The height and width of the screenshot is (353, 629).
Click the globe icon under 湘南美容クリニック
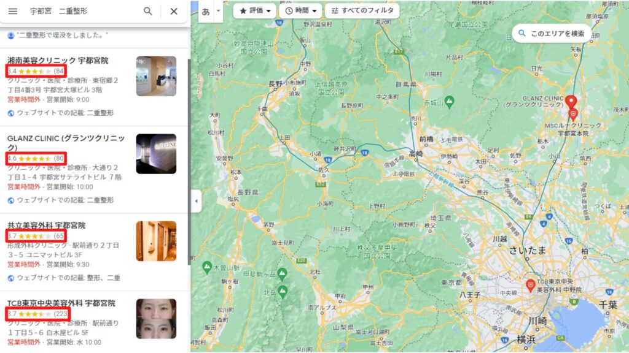pos(11,113)
